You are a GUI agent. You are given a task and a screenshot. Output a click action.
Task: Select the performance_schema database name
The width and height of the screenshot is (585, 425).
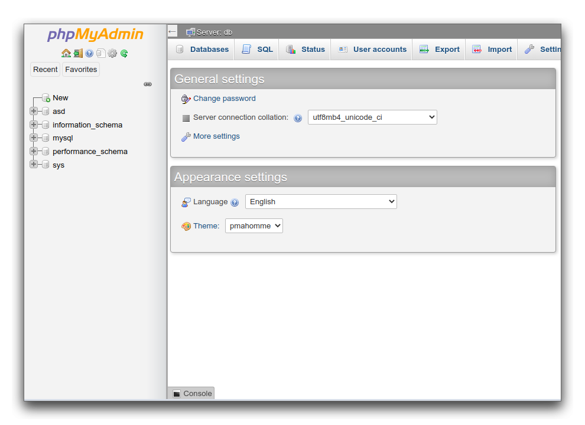(90, 151)
